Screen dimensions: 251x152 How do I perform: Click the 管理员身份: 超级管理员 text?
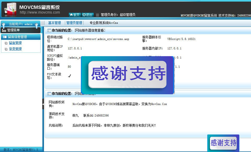pyautogui.click(x=118, y=15)
